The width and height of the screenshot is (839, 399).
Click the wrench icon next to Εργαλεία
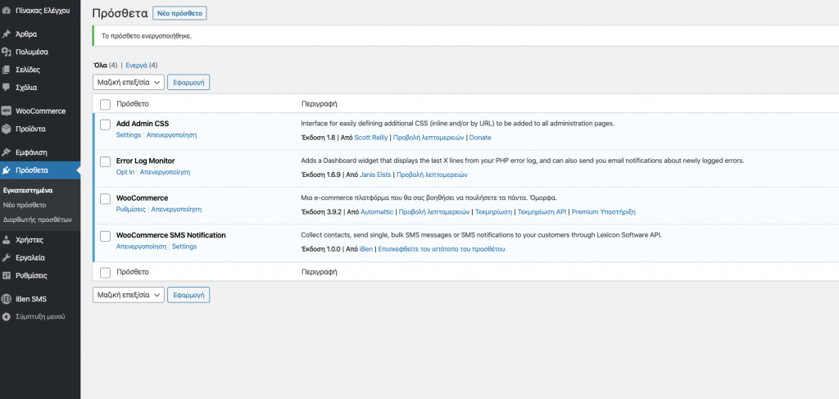pos(6,258)
